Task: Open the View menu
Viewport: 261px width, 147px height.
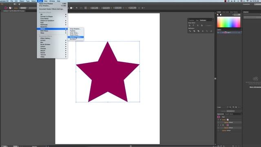Action: point(46,1)
